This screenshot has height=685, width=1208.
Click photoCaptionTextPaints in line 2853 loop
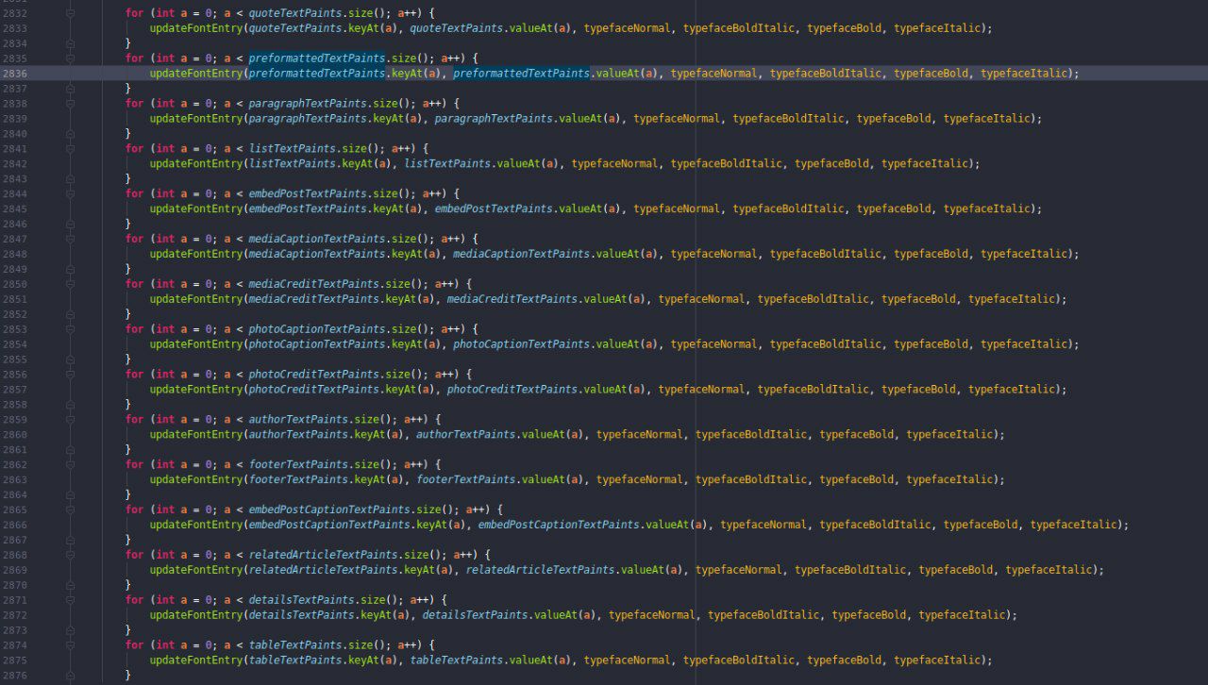(x=316, y=329)
